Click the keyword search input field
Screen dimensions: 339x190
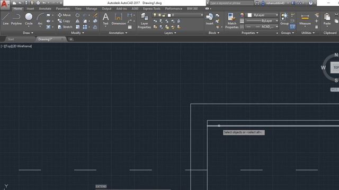(231, 3)
